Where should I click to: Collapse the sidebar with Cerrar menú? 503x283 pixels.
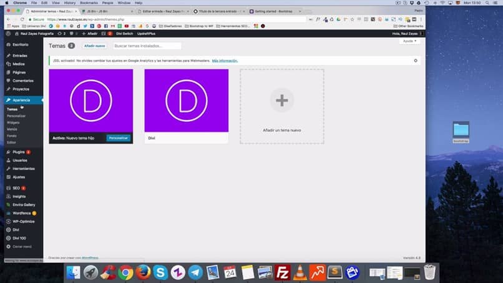19,247
